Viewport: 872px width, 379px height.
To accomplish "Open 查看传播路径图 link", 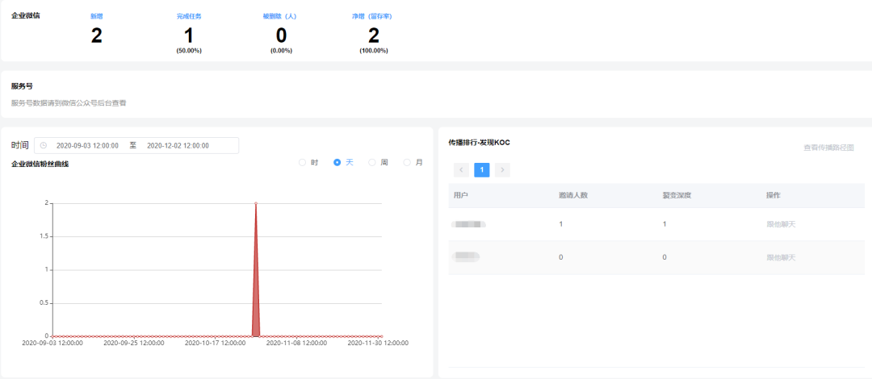I will pyautogui.click(x=828, y=148).
